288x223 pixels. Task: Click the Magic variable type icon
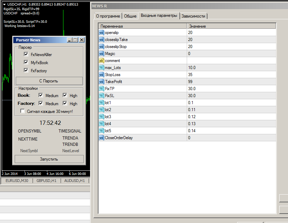(101, 54)
